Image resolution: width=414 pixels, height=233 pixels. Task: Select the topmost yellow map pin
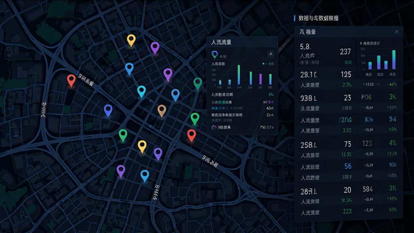[131, 40]
